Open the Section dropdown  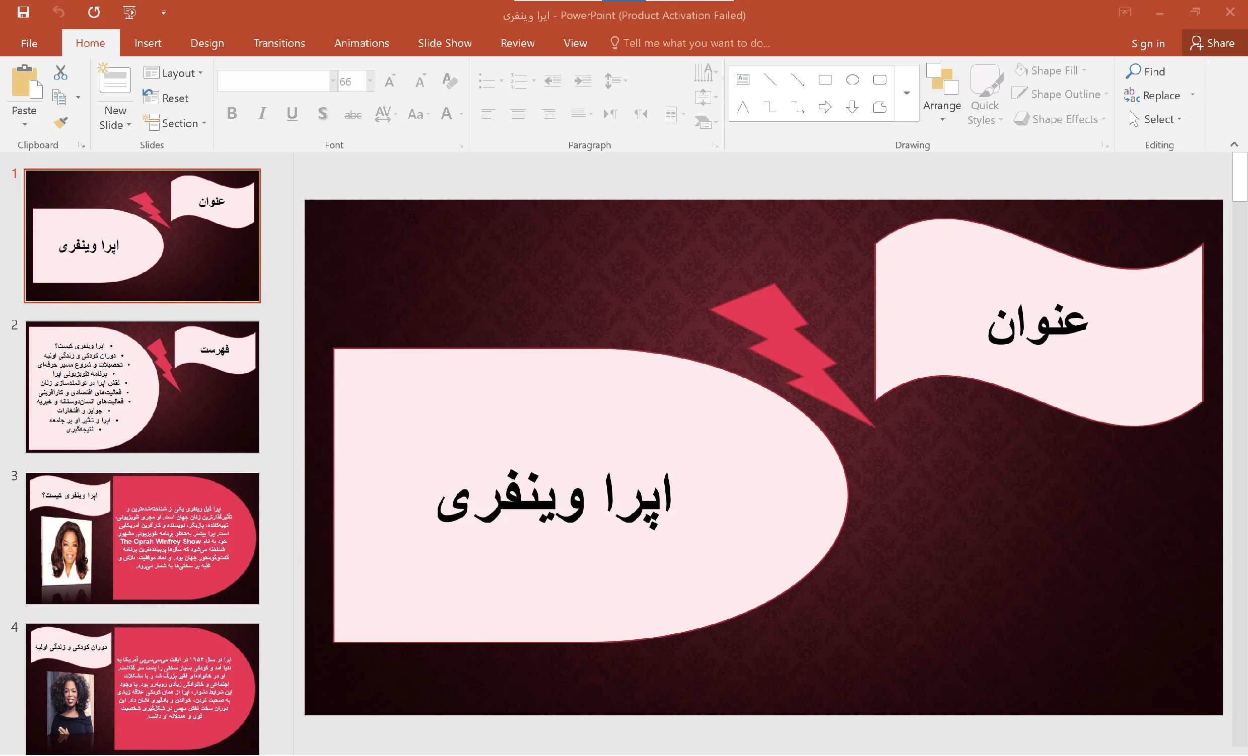(x=175, y=123)
